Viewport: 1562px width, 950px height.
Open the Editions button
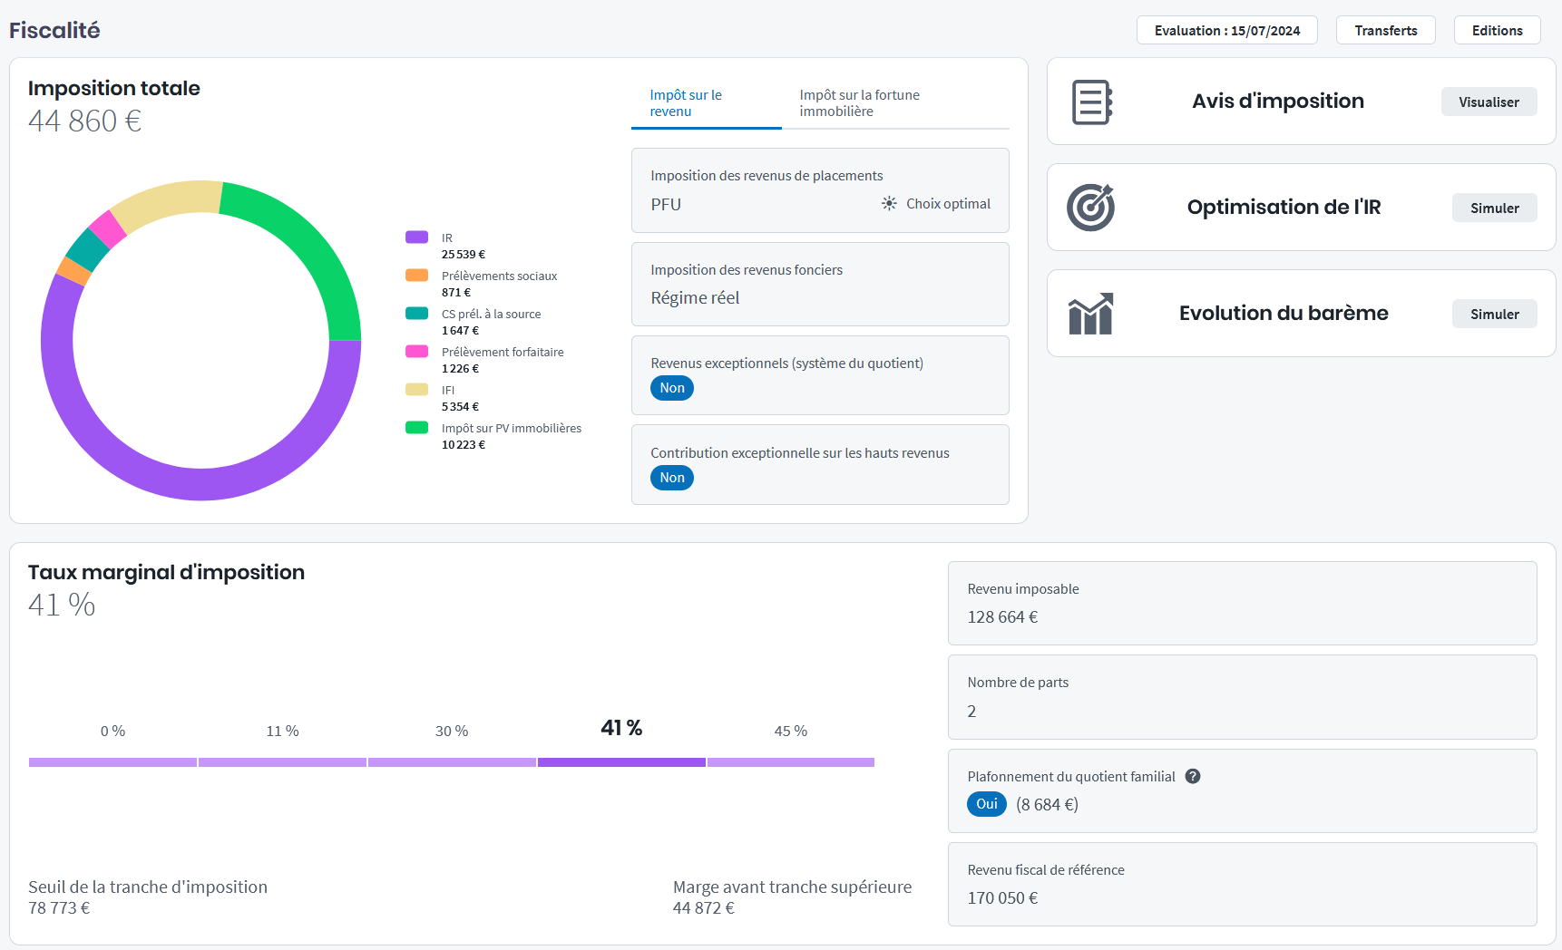(1497, 30)
